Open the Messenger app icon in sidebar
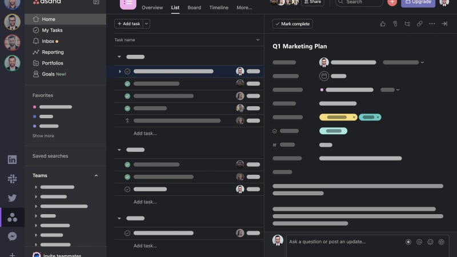 12,236
